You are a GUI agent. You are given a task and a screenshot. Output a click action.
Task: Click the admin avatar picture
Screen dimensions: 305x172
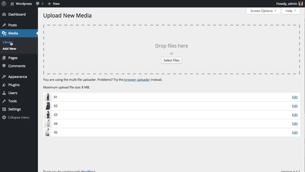point(301,3)
